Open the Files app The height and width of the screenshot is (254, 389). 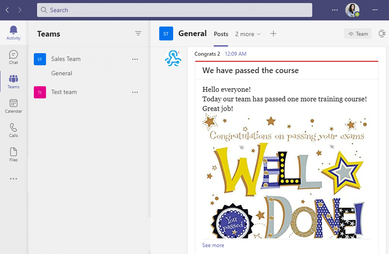13,155
